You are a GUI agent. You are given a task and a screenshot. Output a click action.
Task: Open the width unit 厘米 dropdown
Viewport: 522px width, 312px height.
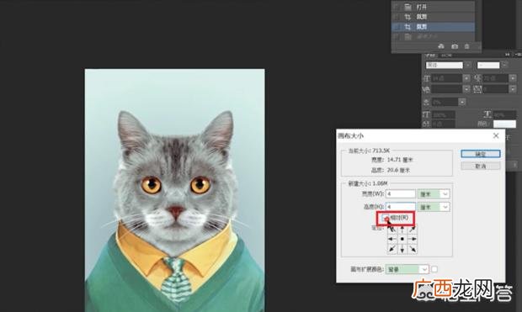pyautogui.click(x=434, y=194)
